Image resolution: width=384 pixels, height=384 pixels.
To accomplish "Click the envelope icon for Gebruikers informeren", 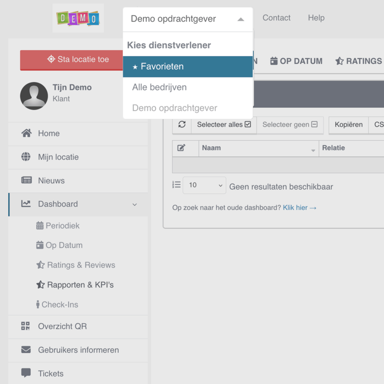I will [x=26, y=350].
